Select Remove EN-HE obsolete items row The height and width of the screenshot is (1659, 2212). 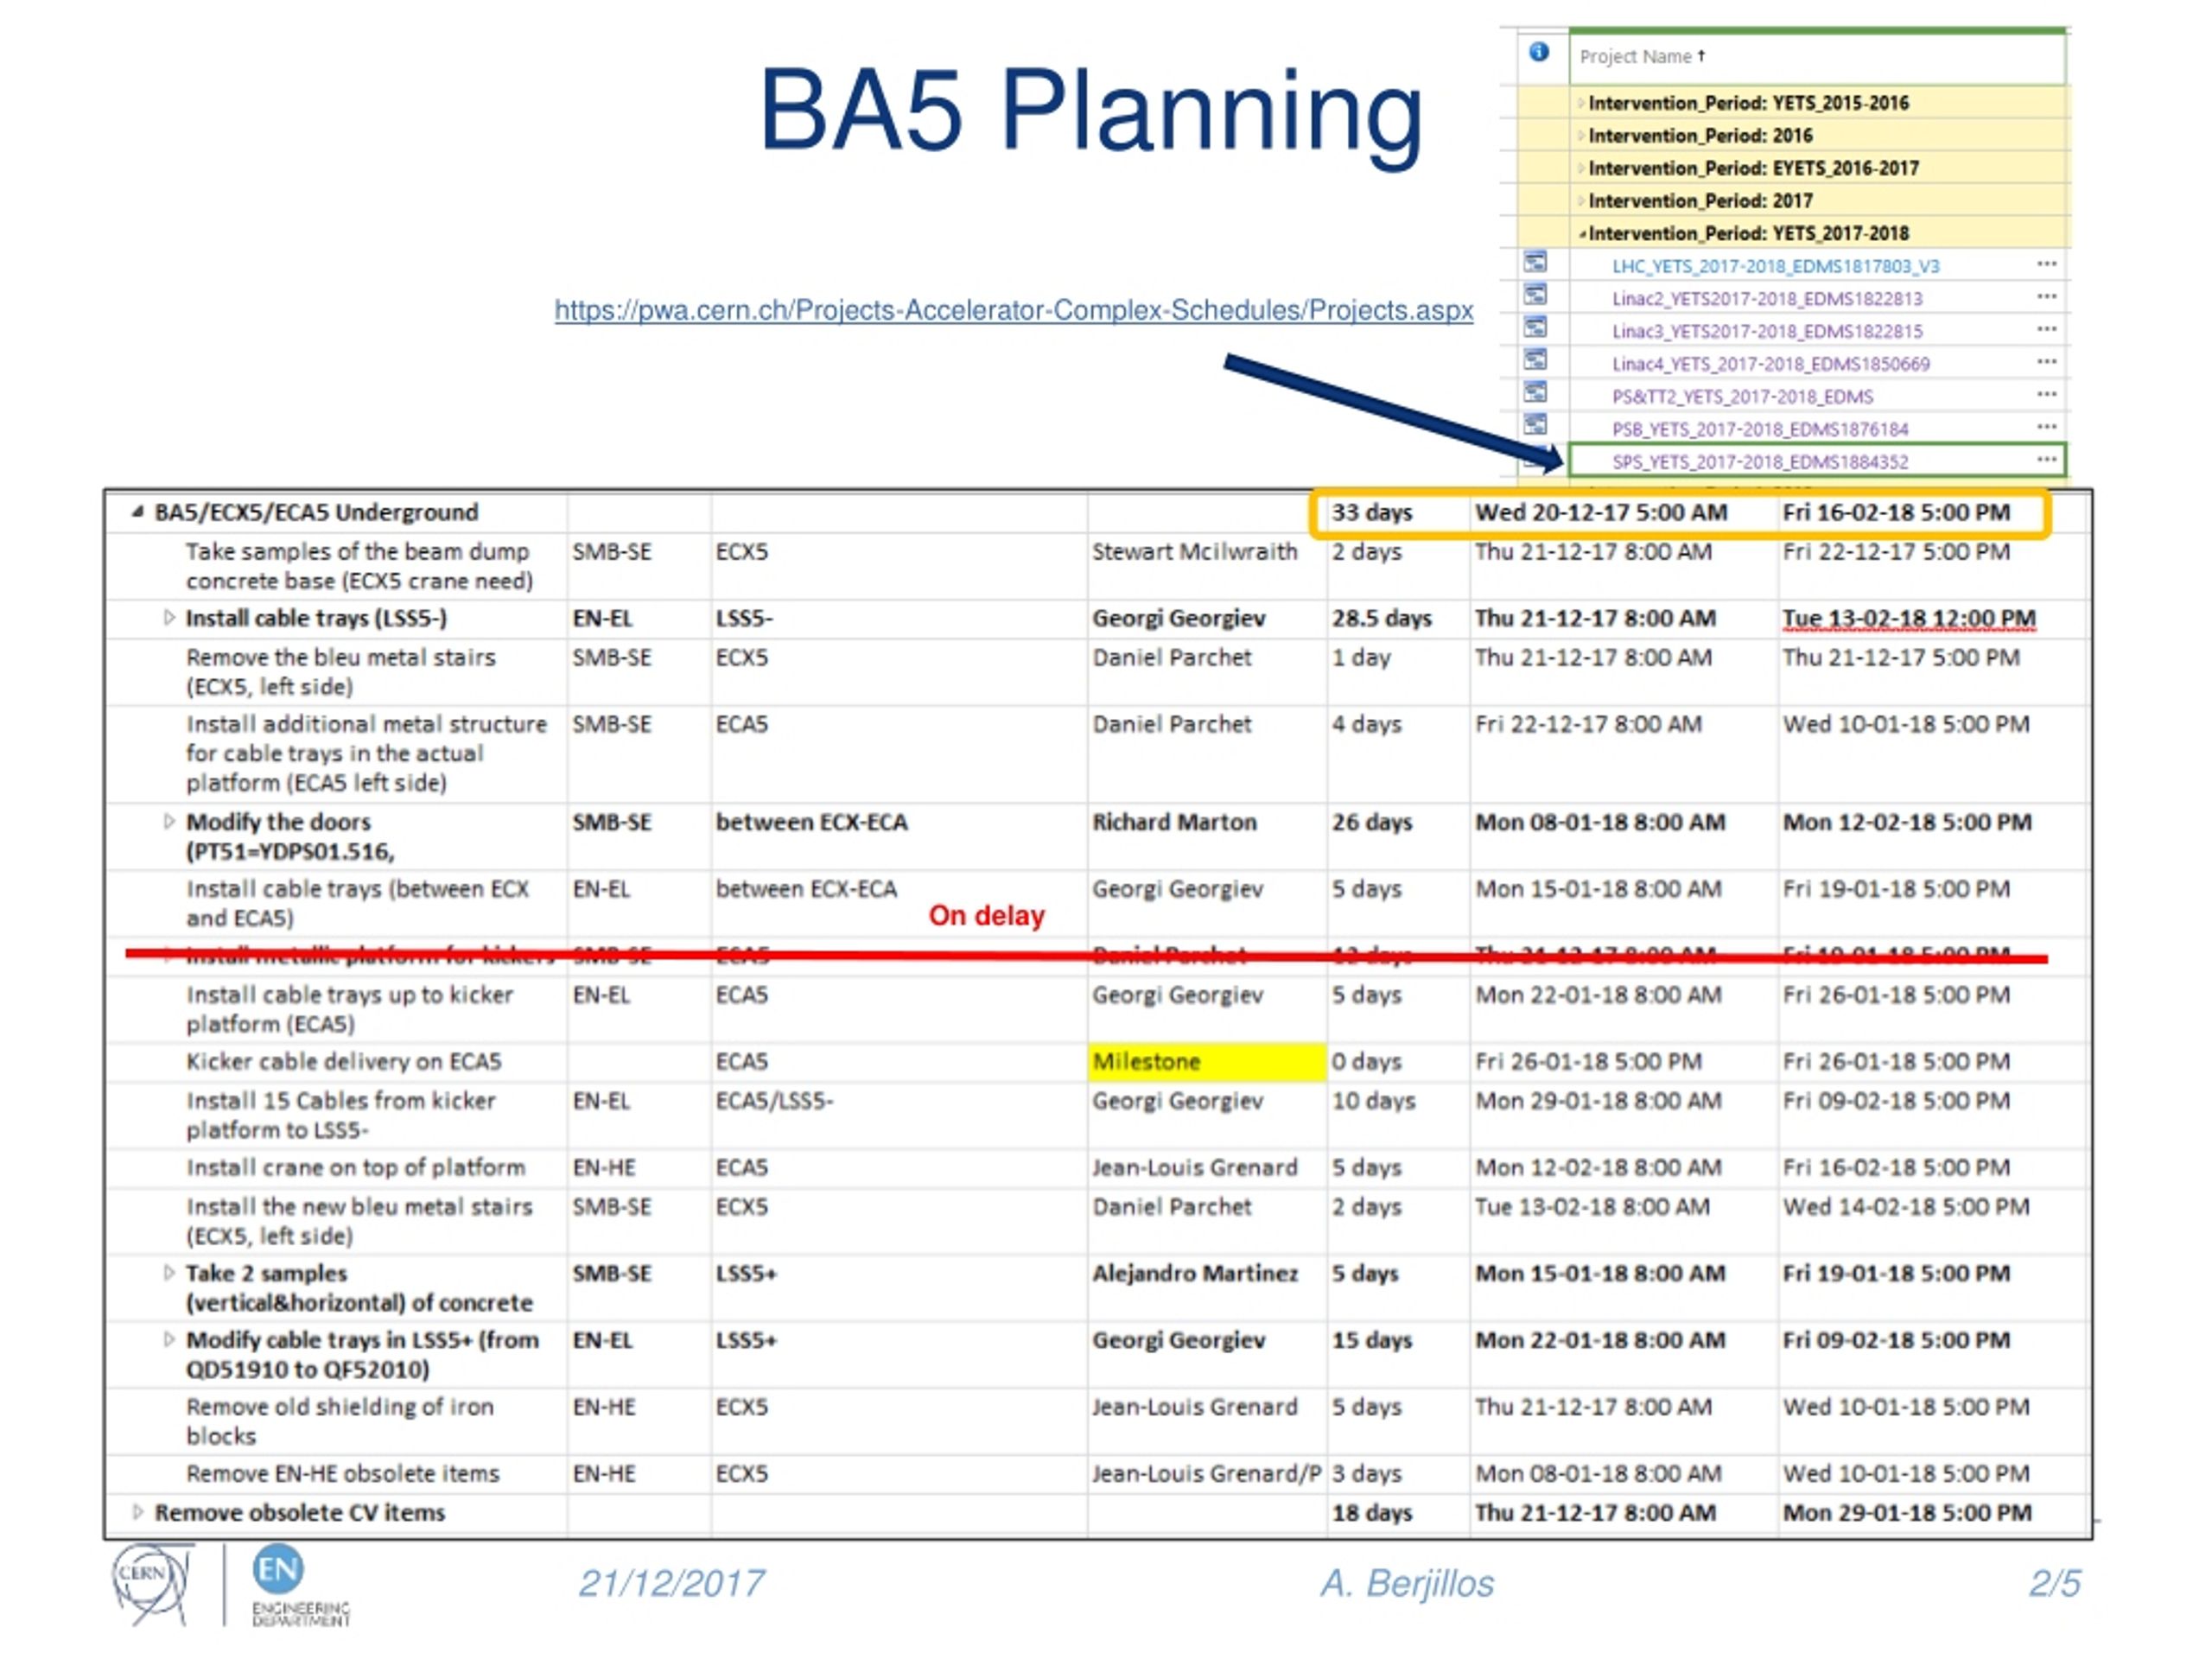coord(1098,1474)
